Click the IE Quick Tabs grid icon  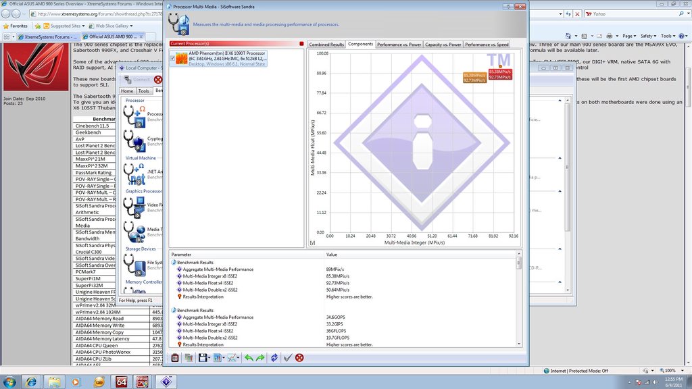(7, 37)
